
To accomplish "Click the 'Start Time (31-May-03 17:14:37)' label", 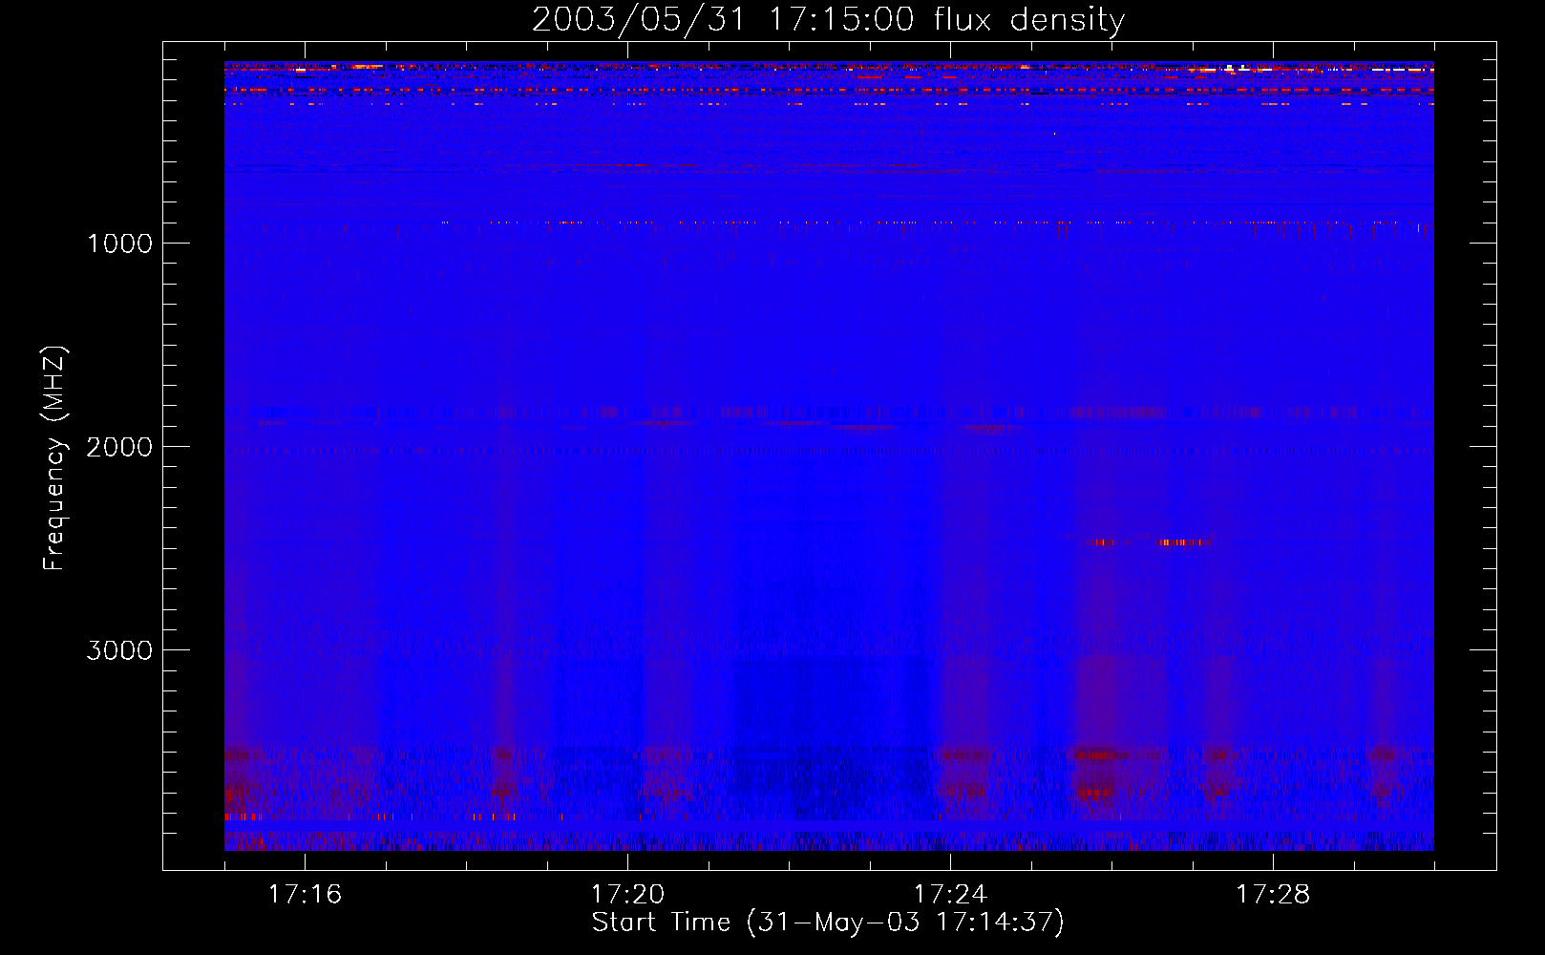I will [828, 923].
